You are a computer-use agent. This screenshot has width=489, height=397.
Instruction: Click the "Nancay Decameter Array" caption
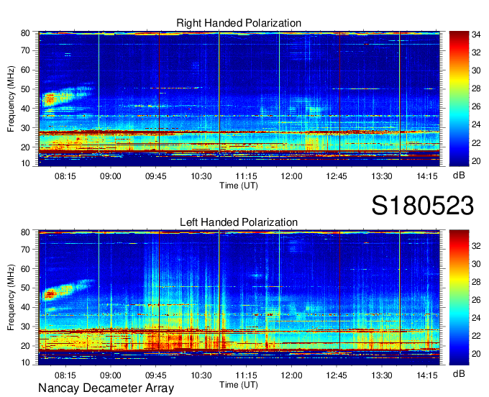(x=106, y=388)
